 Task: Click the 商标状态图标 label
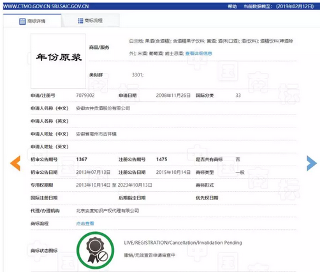[x=44, y=251]
